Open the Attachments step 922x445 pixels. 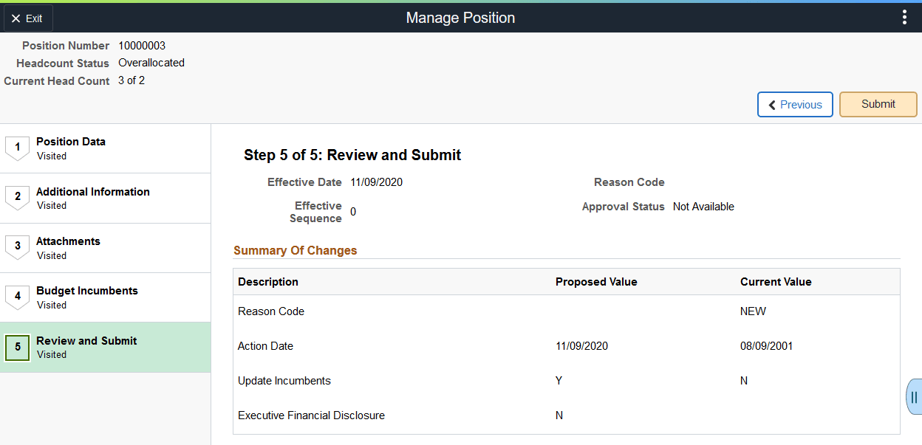click(x=68, y=241)
